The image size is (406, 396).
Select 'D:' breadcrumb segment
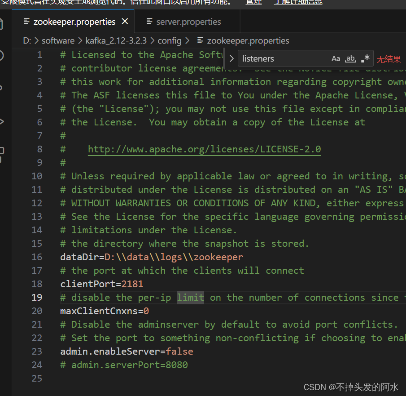click(27, 41)
